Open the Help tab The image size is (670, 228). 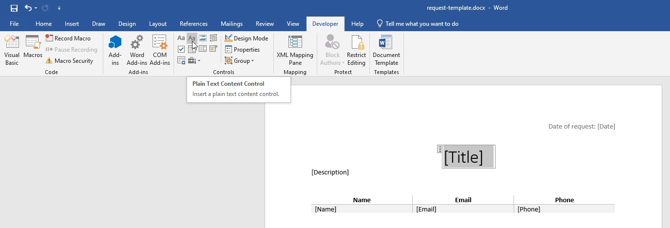point(357,24)
